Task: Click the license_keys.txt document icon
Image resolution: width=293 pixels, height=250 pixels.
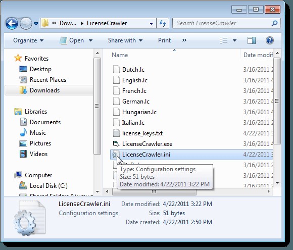Action: [x=116, y=133]
